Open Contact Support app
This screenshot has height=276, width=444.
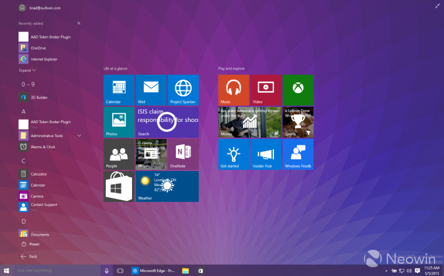38,207
